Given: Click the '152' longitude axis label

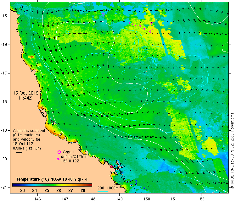Looking at the screenshot, I should (x=201, y=199).
